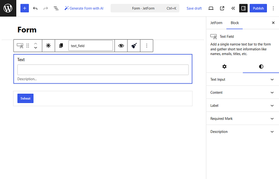
Task: Toggle the eye visibility icon in block toolbar
Action: click(121, 46)
